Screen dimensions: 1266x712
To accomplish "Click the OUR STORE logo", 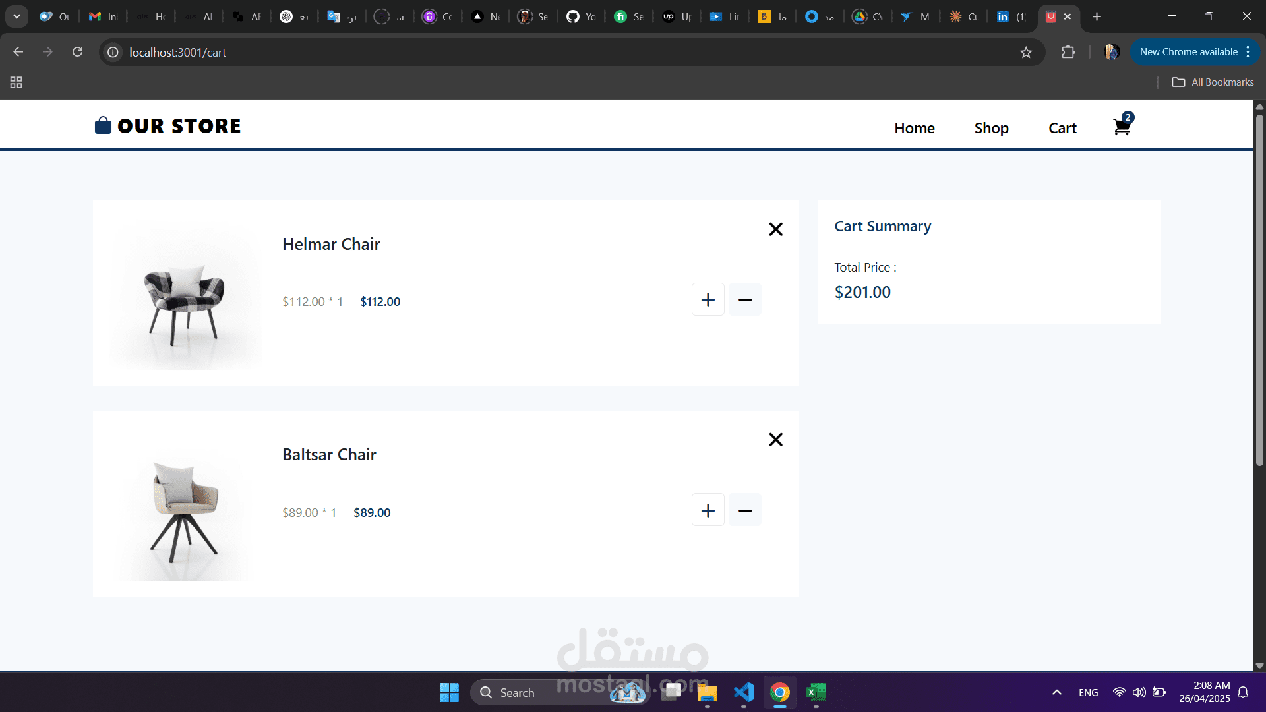I will pyautogui.click(x=168, y=126).
